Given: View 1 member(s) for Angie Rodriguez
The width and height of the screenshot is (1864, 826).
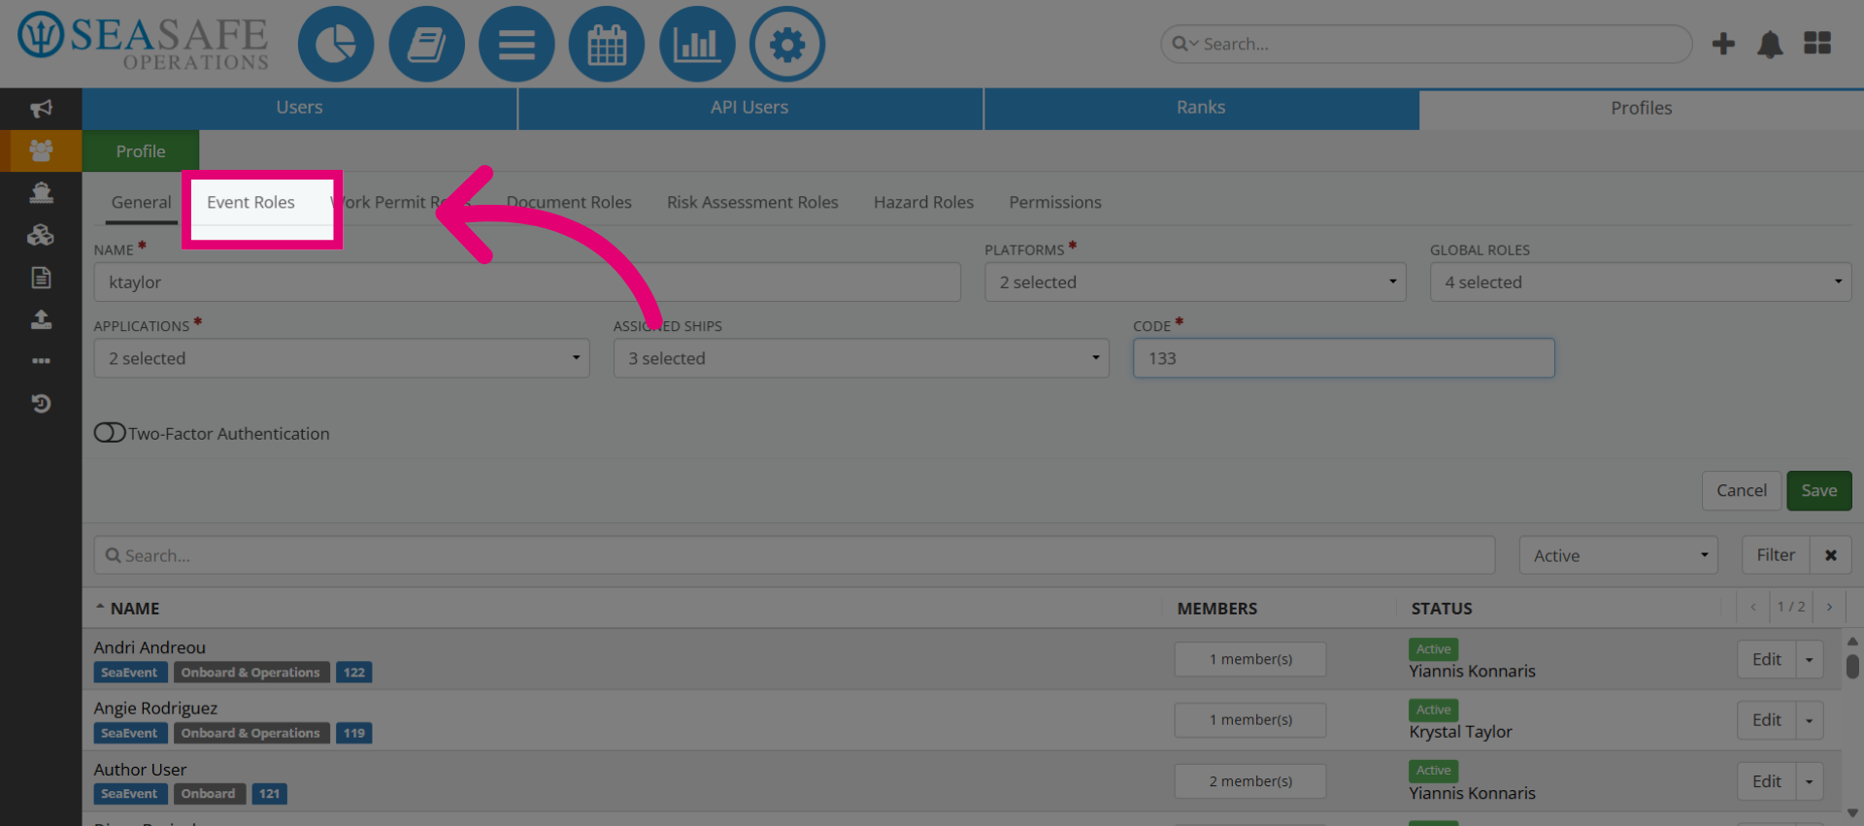Looking at the screenshot, I should [x=1250, y=720].
